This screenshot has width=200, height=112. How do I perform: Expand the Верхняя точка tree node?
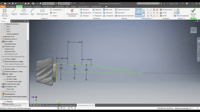pos(1,36)
